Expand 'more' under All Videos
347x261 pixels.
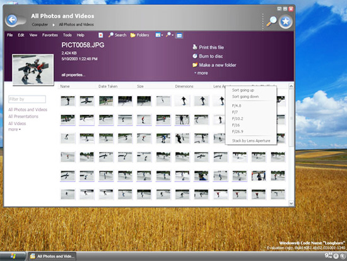pyautogui.click(x=15, y=130)
